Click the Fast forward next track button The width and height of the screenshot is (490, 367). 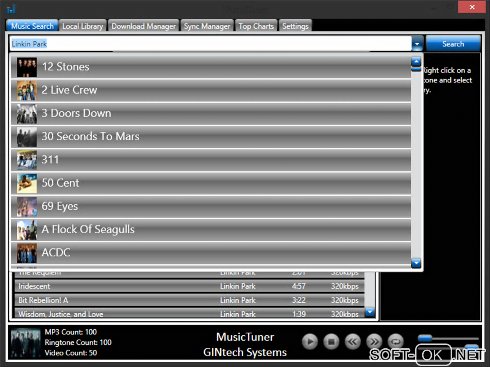coord(374,342)
